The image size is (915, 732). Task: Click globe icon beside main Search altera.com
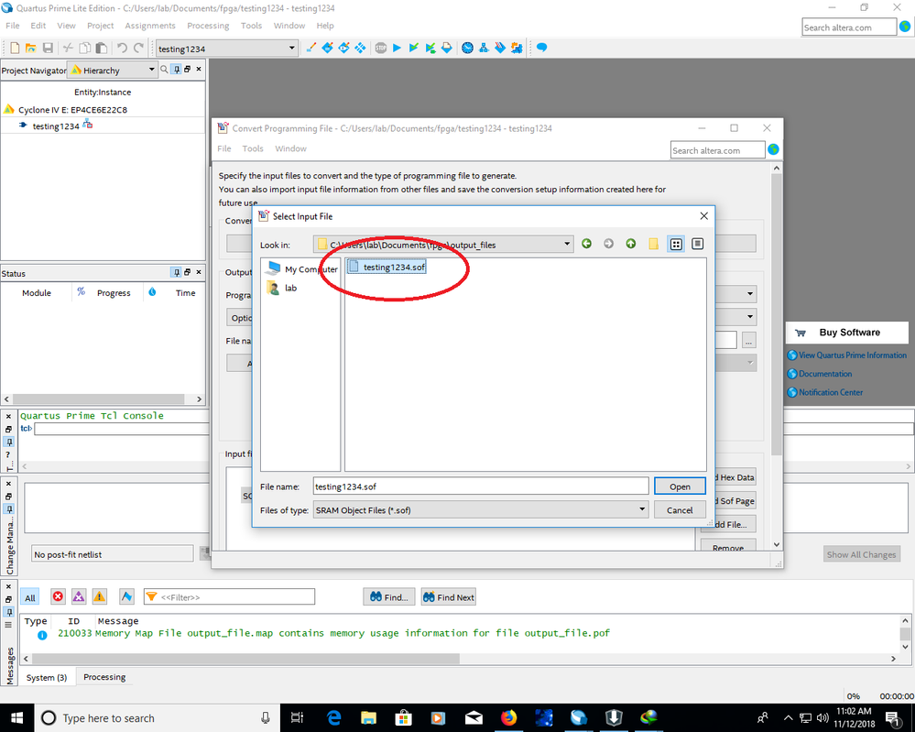point(905,27)
